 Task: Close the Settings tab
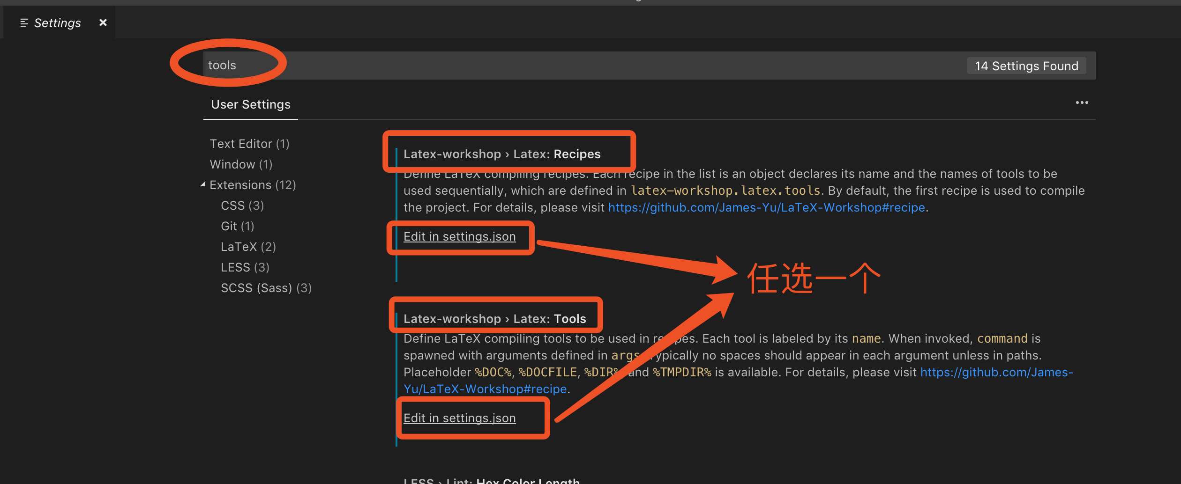(103, 22)
